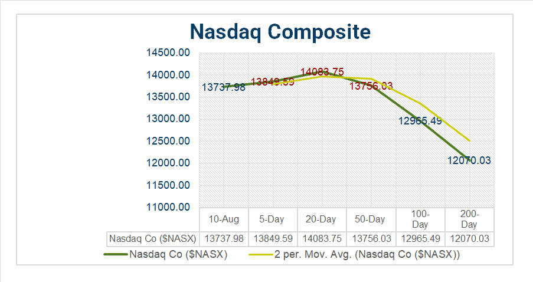The image size is (533, 282).
Task: Select the 11000.00 y-axis label
Action: click(x=168, y=207)
